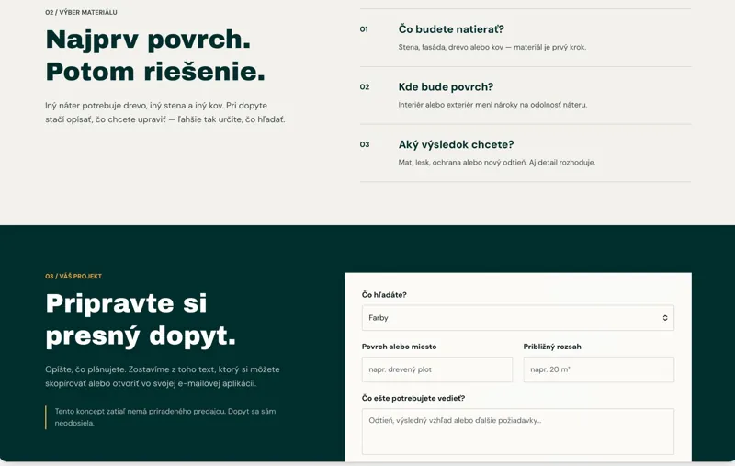Focus the 'Povrch alebo miesto' input field
This screenshot has width=735, height=466.
coord(437,369)
